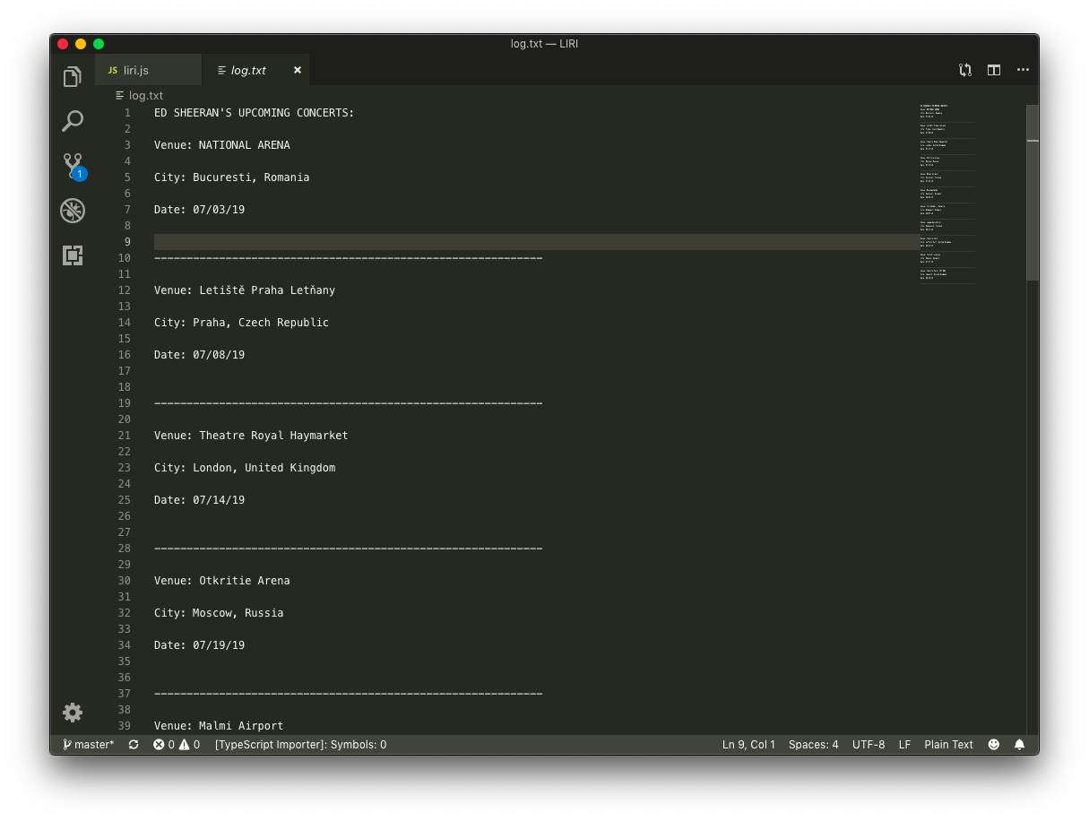Click text "City: London, United Kingdom"

pyautogui.click(x=245, y=468)
